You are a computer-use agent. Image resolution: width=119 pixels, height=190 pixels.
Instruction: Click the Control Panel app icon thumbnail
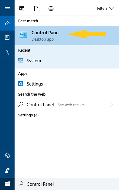[23, 35]
